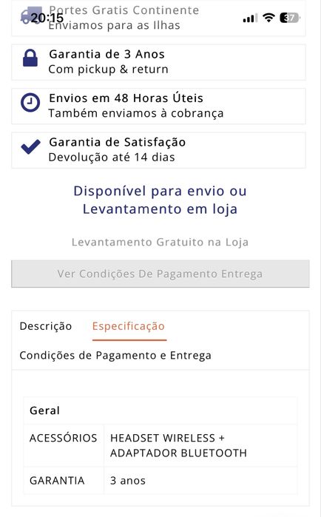
Task: Tap the Wi-Fi status icon
Action: [x=269, y=18]
